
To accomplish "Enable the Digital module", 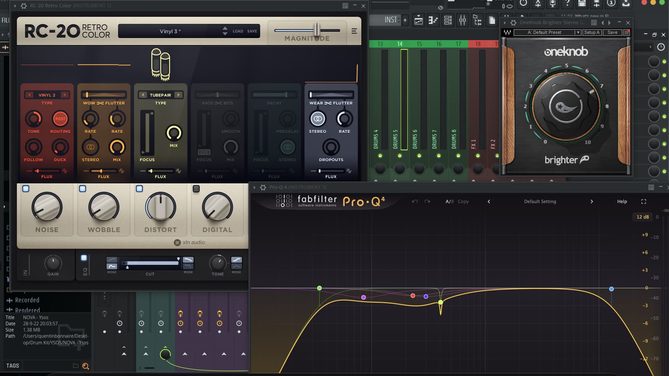I will 196,189.
